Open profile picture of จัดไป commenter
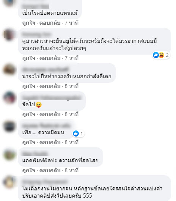The width and height of the screenshot is (176, 201). (x=9, y=97)
